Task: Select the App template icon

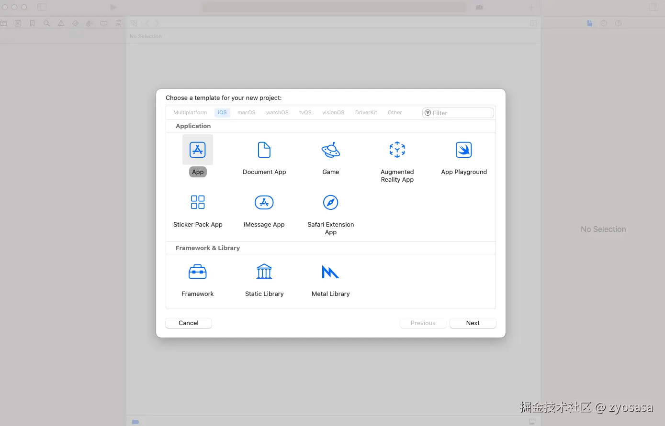Action: coord(198,150)
